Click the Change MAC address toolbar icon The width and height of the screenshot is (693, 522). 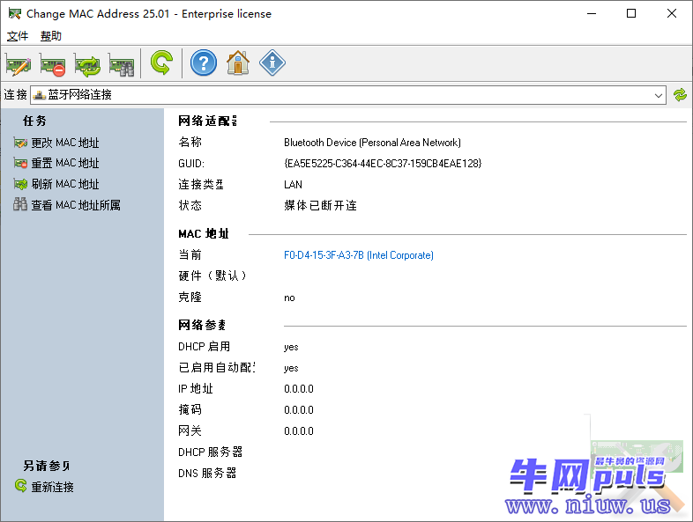19,64
